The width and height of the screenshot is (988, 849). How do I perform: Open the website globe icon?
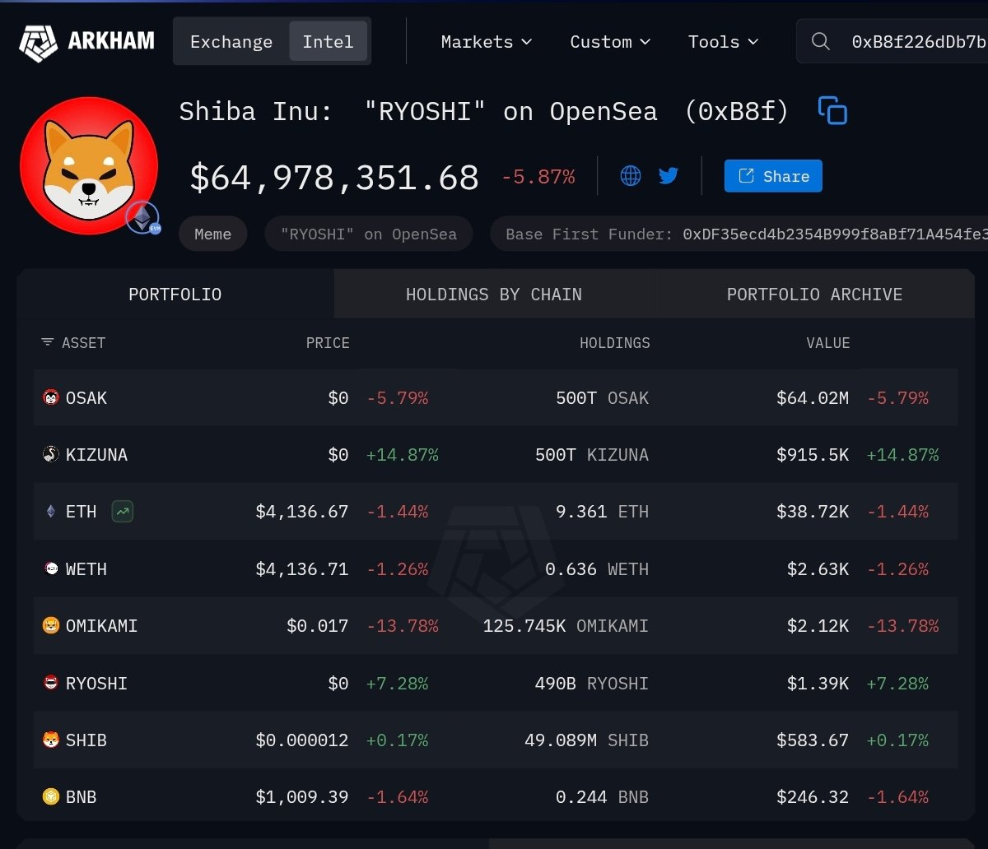631,175
